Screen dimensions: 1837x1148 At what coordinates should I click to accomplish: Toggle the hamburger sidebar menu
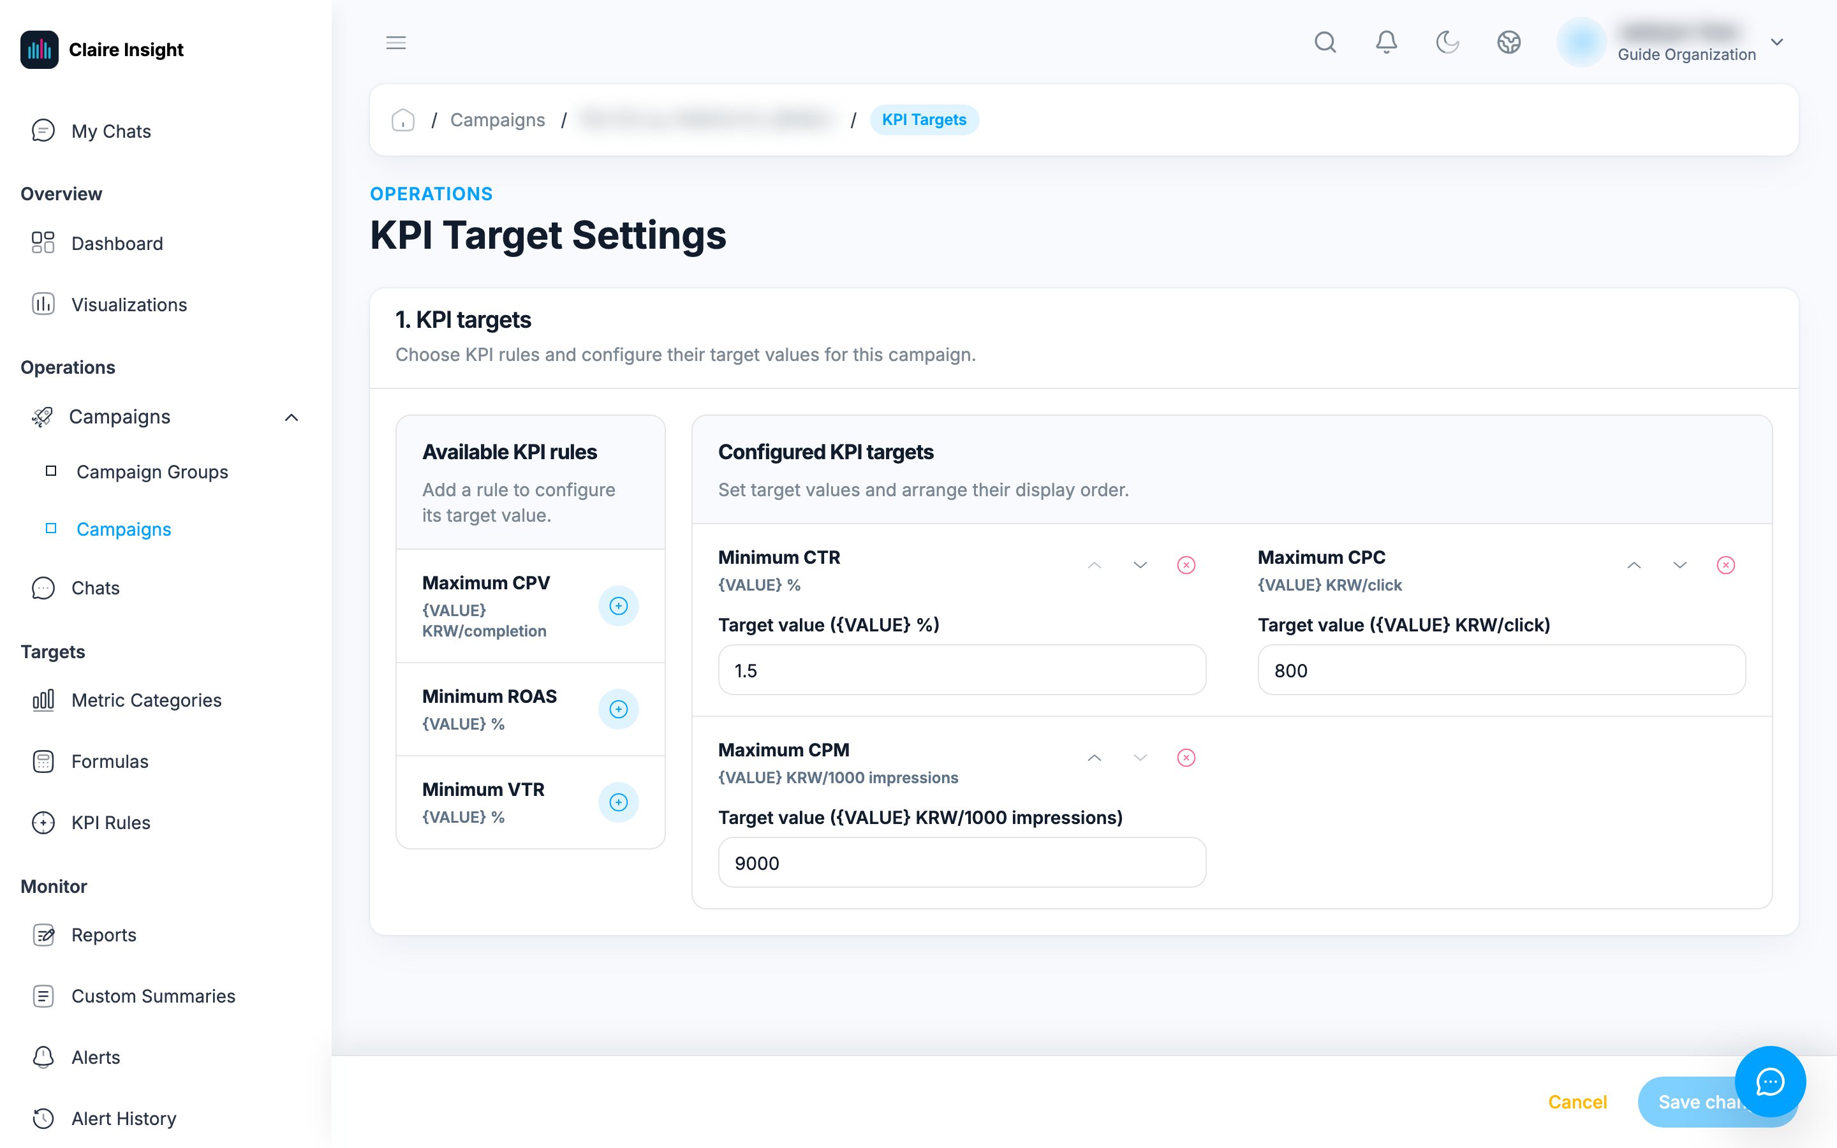click(x=395, y=43)
